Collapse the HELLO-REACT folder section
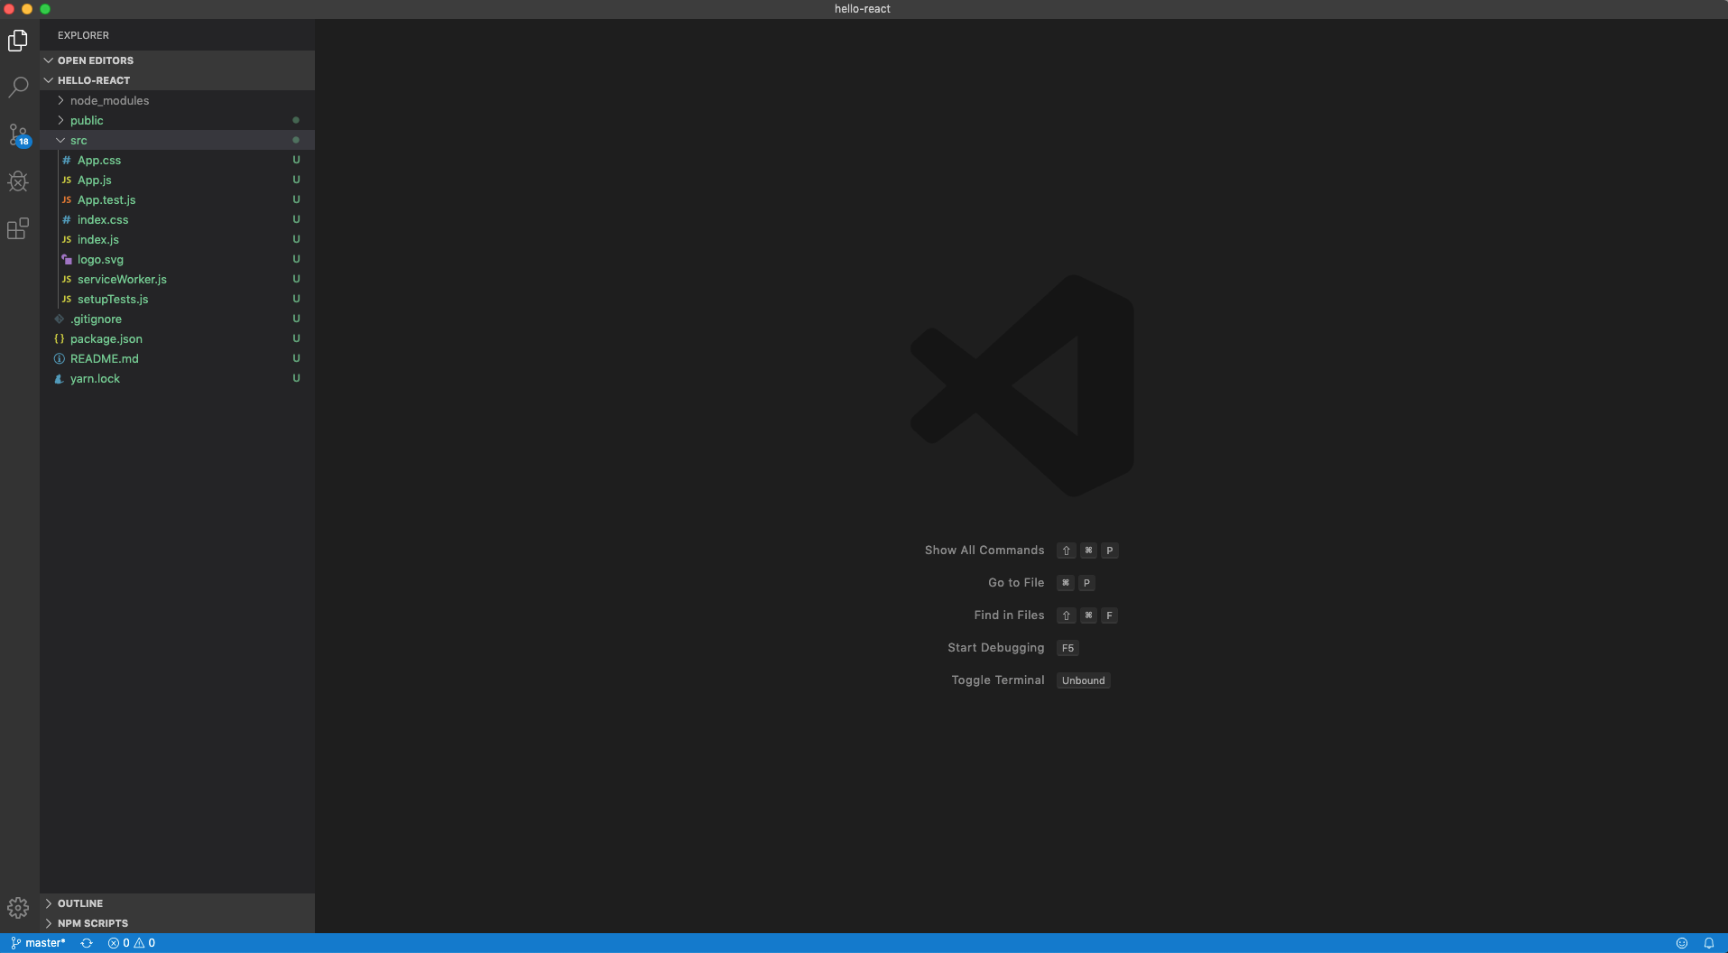The image size is (1728, 953). (x=178, y=80)
